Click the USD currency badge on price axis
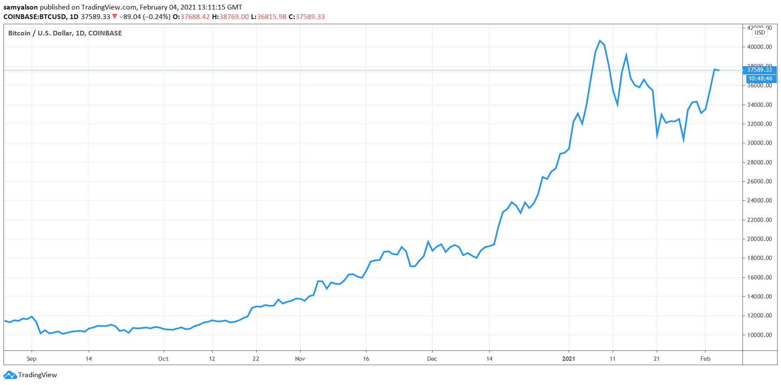This screenshot has width=781, height=385. 759,33
